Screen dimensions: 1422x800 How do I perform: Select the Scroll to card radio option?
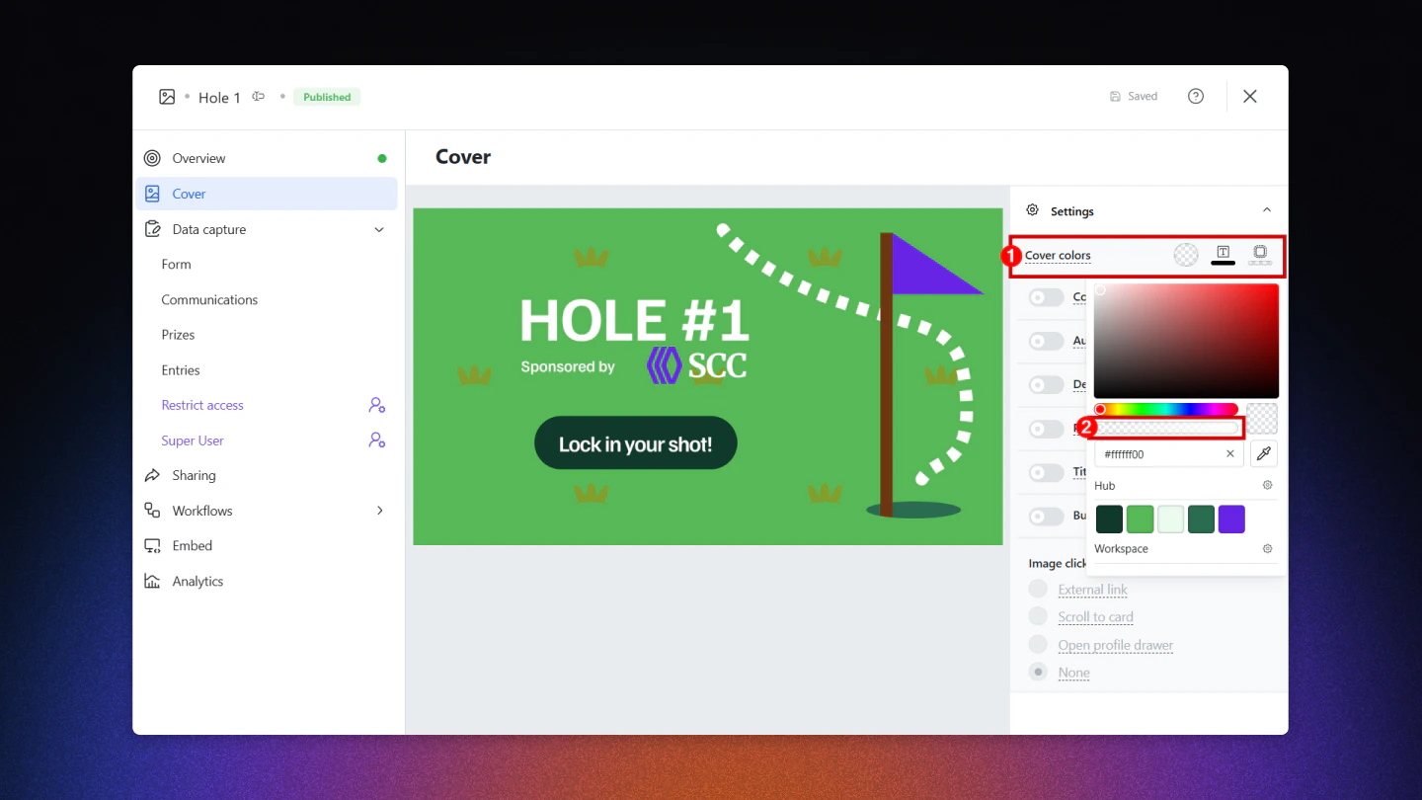tap(1038, 616)
